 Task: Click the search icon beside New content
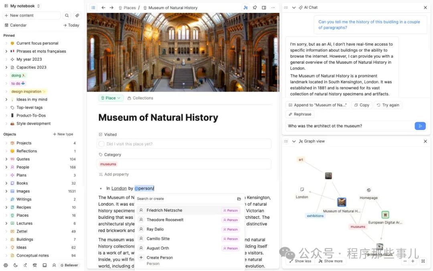tap(67, 16)
